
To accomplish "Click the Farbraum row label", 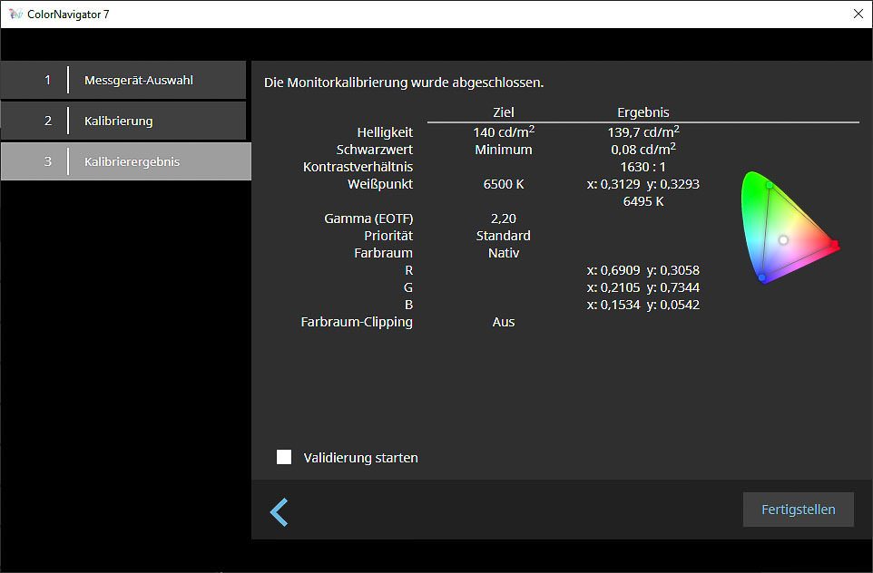I will click(384, 253).
